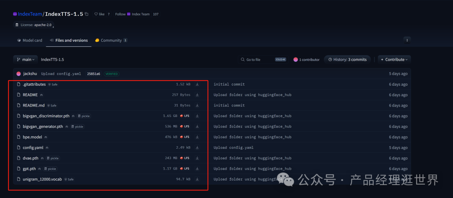
Task: Focus the Go to file search field
Action: point(263,60)
